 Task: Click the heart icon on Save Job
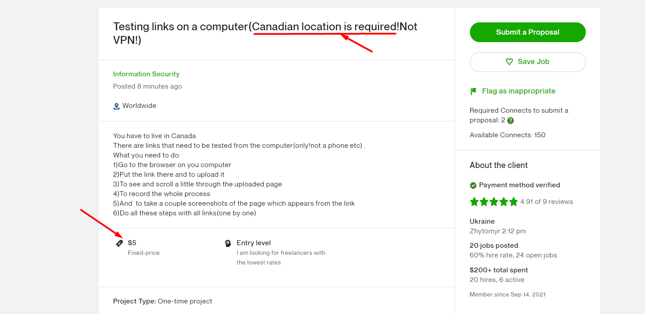(509, 62)
